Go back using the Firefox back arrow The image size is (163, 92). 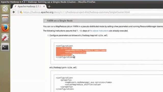14,12
